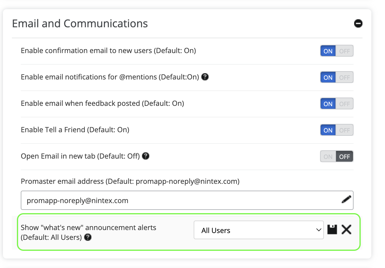The image size is (385, 268).
Task: Open the All Users announcement alerts dropdown
Action: click(258, 230)
